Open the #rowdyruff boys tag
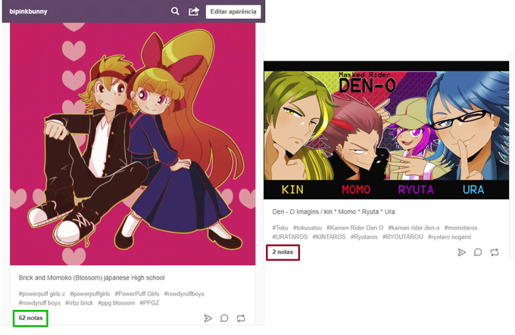The height and width of the screenshot is (335, 515). click(39, 302)
